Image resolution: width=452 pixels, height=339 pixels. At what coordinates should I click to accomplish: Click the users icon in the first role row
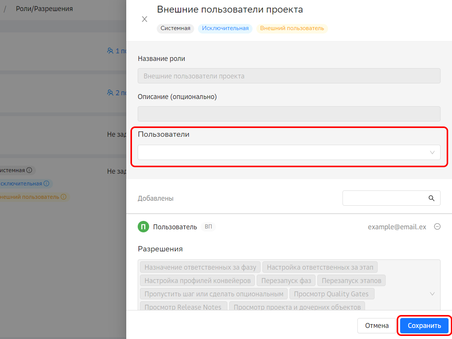[x=111, y=51]
